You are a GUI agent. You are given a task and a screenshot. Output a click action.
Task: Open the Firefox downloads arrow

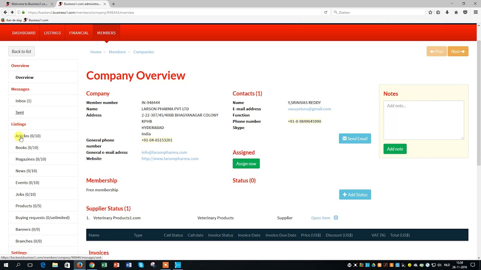(x=447, y=12)
